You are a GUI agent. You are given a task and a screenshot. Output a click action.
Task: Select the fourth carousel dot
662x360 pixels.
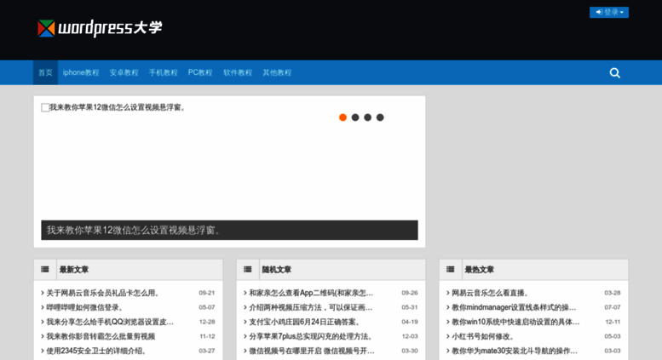click(380, 117)
